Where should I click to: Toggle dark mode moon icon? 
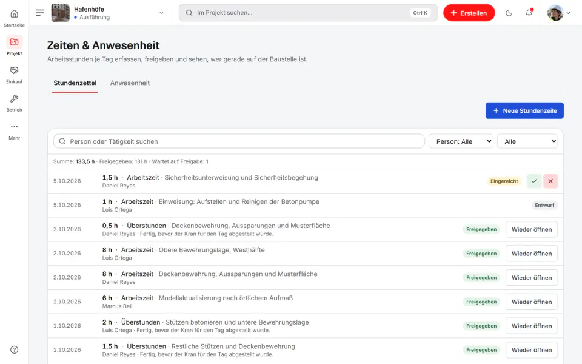click(x=509, y=13)
